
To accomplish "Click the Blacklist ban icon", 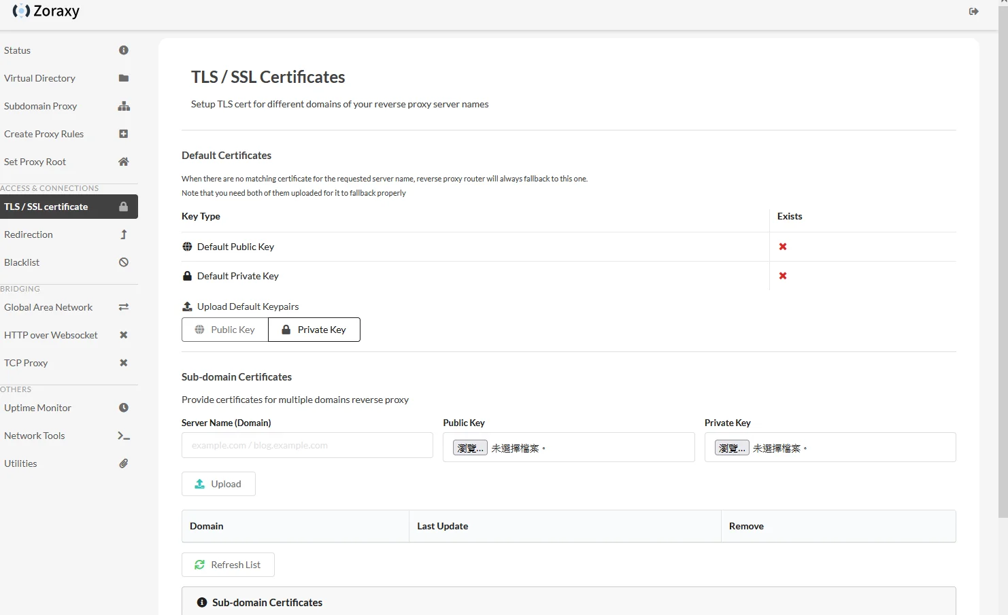I will pos(124,262).
